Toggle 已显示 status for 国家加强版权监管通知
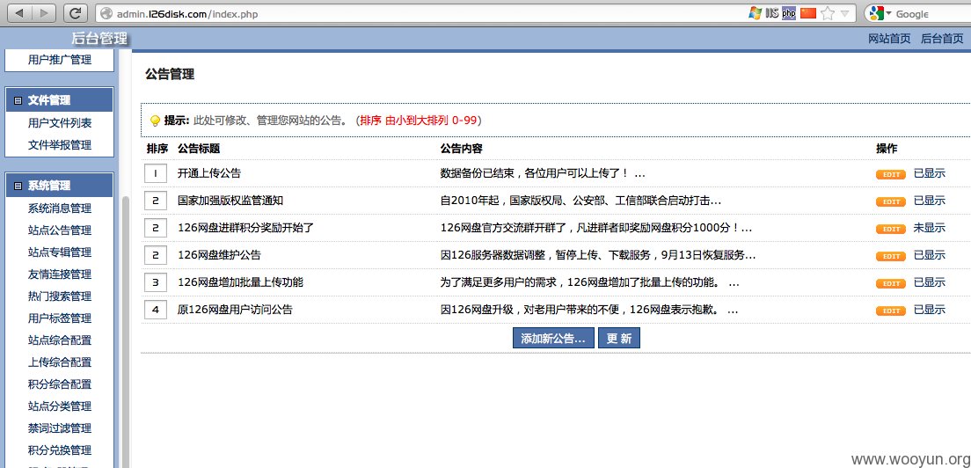Image resolution: width=971 pixels, height=468 pixels. 930,201
